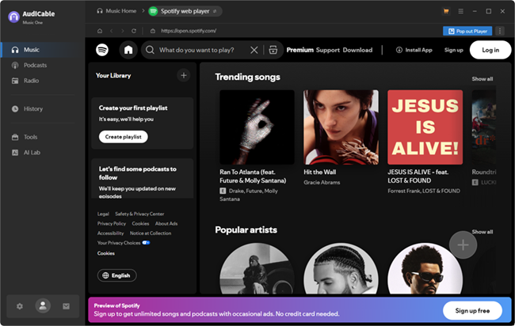Open the Legal link
Screen dimensions: 515x326
point(103,214)
